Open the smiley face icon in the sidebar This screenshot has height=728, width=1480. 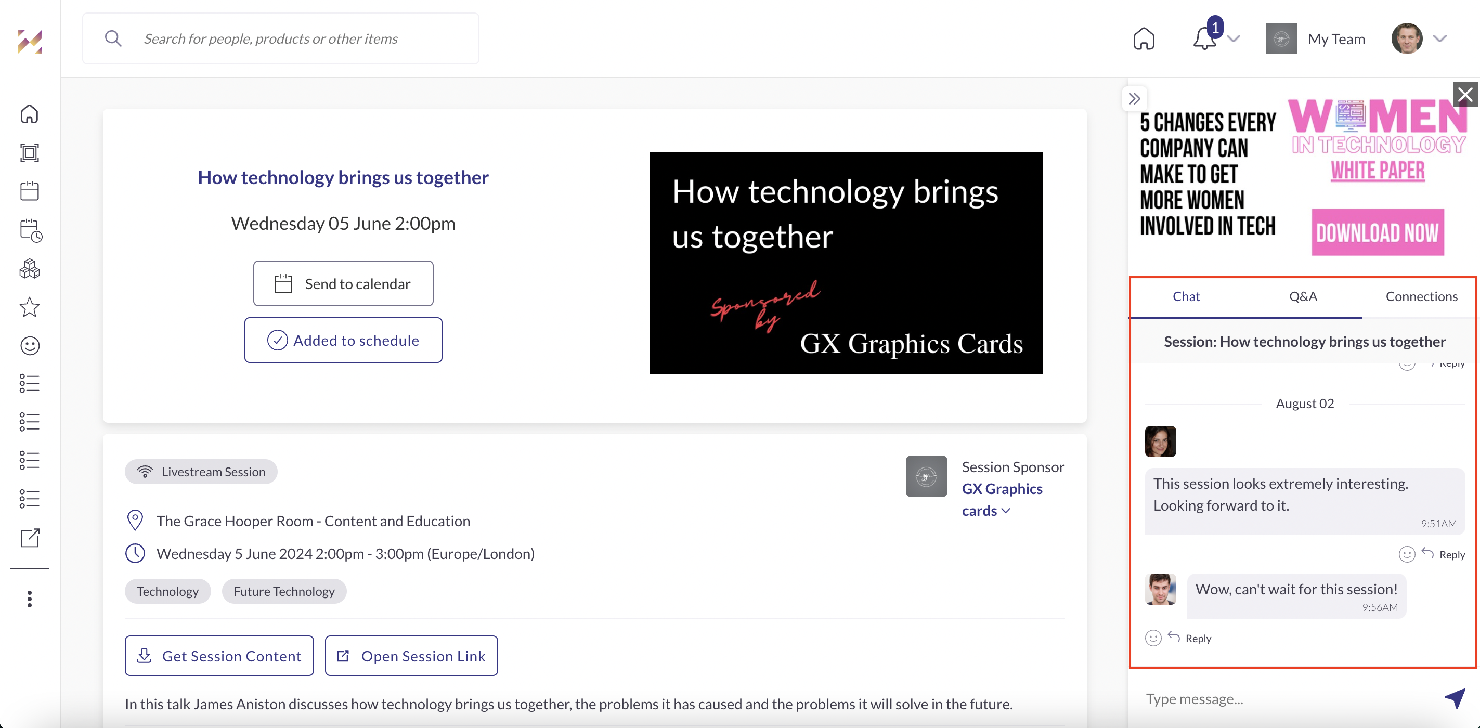[x=29, y=346]
